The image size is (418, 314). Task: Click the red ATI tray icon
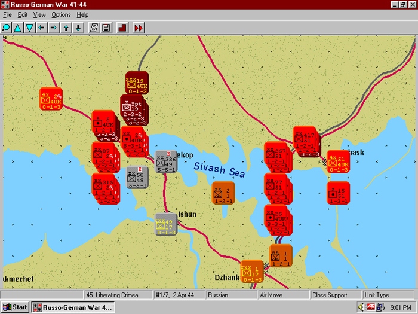click(371, 307)
